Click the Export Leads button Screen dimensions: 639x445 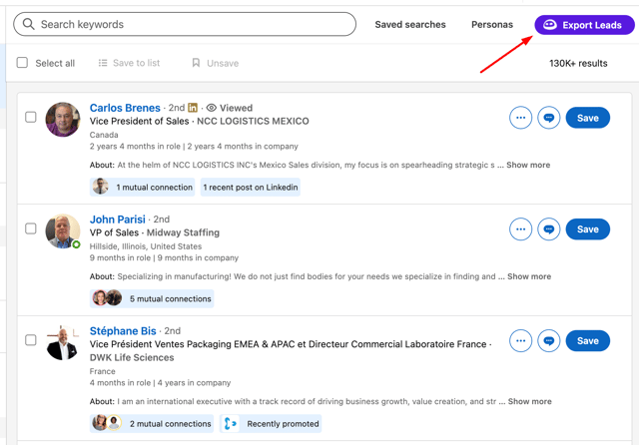tap(584, 25)
